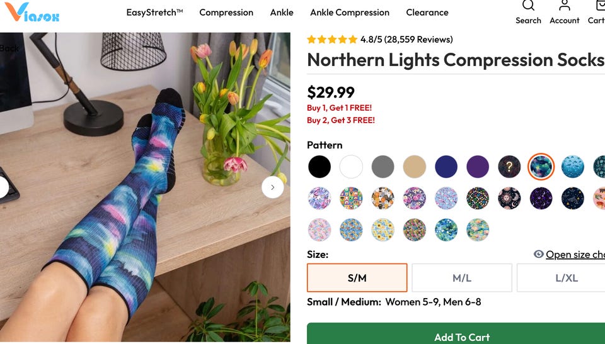Click the eye icon beside size chart
Image resolution: width=605 pixels, height=344 pixels.
[x=538, y=254]
